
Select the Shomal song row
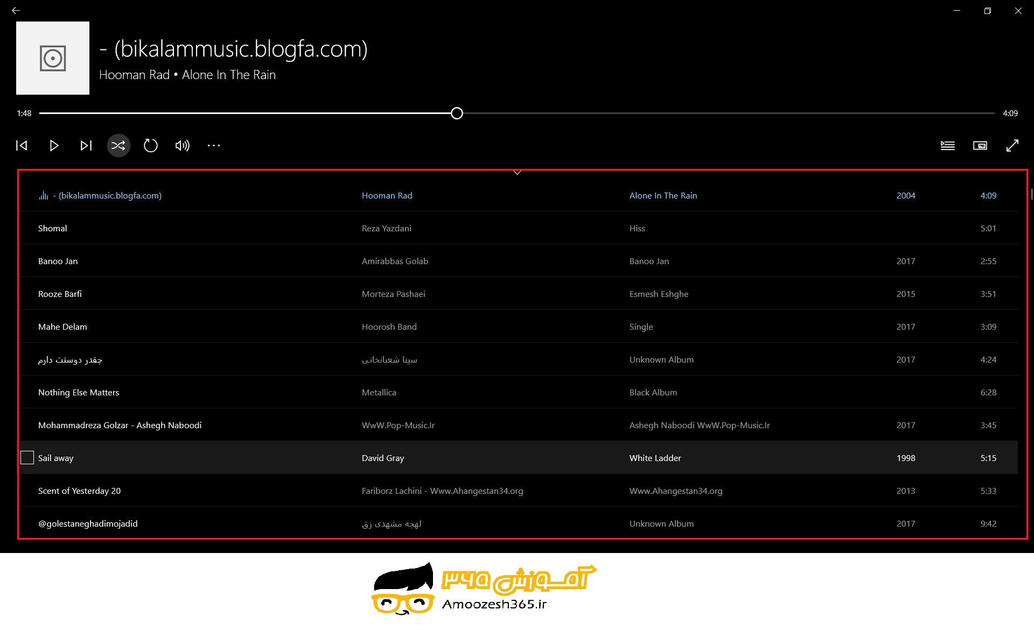click(x=53, y=229)
